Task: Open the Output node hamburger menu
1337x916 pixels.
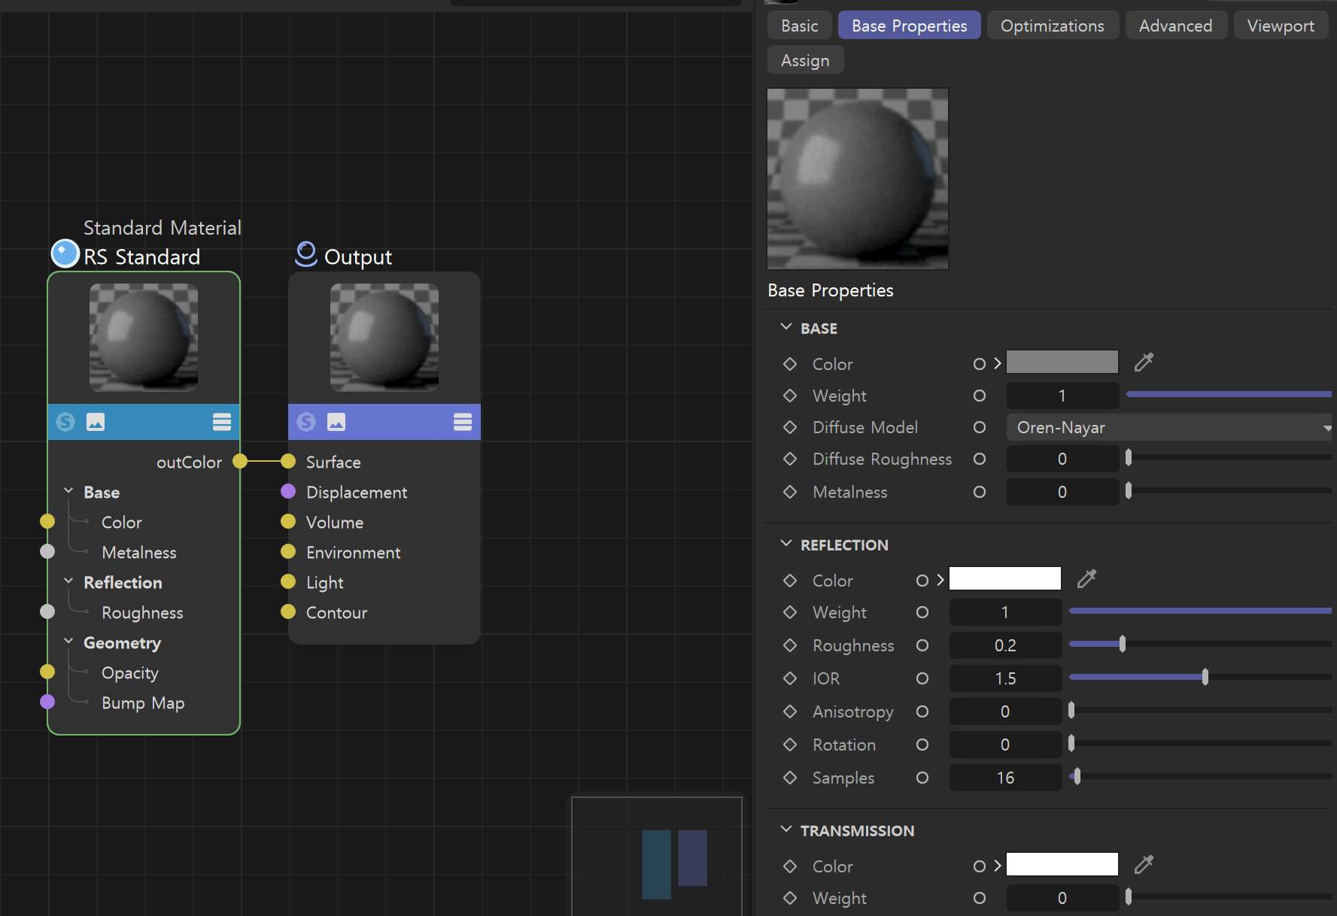Action: tap(463, 422)
